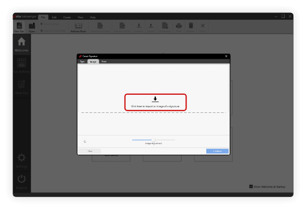The image size is (306, 210).
Task: Close the Create Signature dialog
Action: click(226, 56)
